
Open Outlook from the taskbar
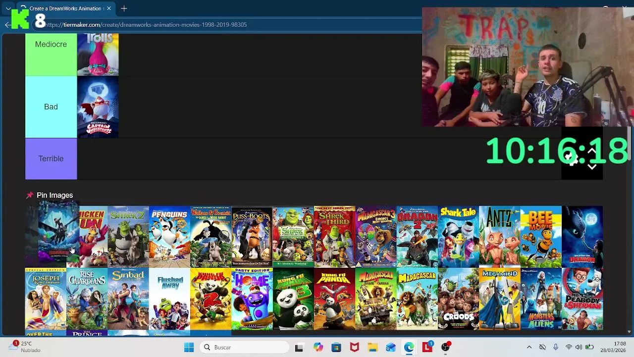pyautogui.click(x=391, y=348)
